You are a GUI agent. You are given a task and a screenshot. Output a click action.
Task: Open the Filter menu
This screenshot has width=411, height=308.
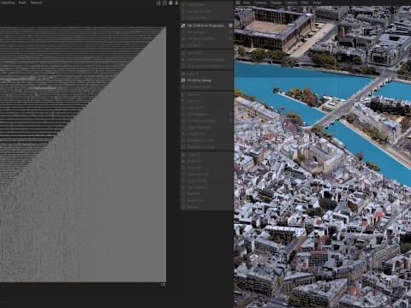tap(305, 3)
